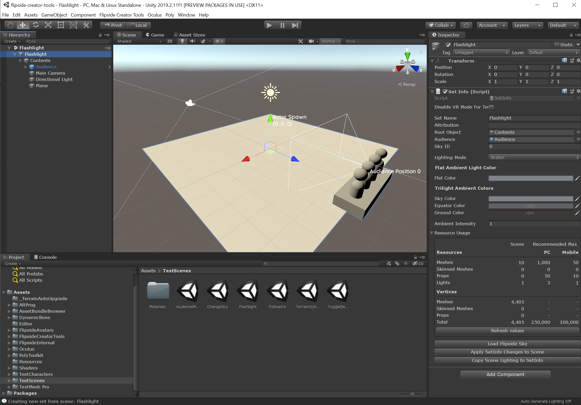Toggle scene lighting bulb icon

(x=182, y=41)
